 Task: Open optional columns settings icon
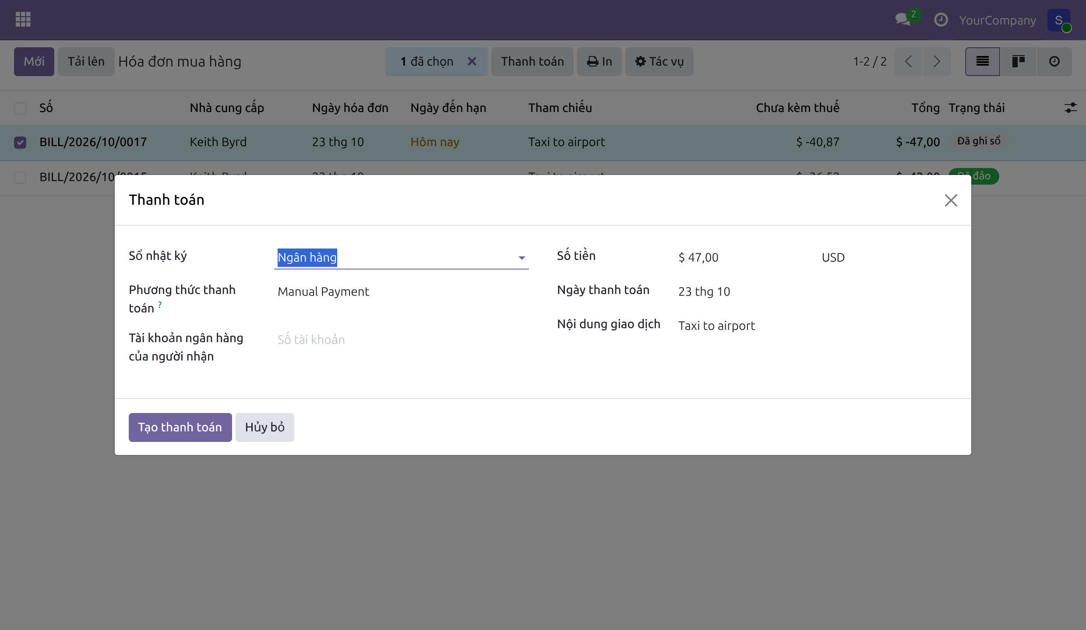click(1070, 108)
